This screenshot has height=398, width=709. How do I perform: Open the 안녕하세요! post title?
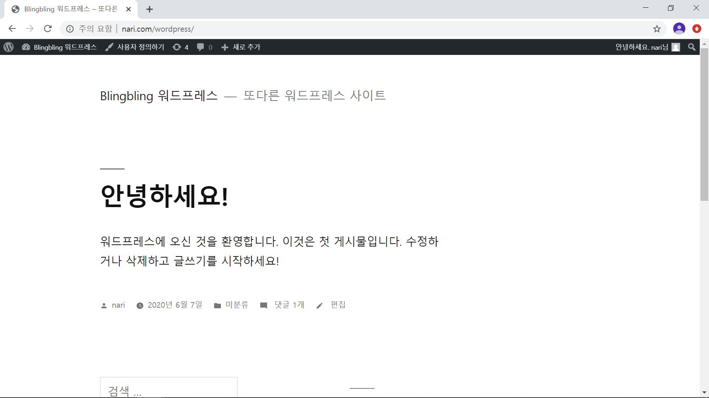[x=164, y=195]
